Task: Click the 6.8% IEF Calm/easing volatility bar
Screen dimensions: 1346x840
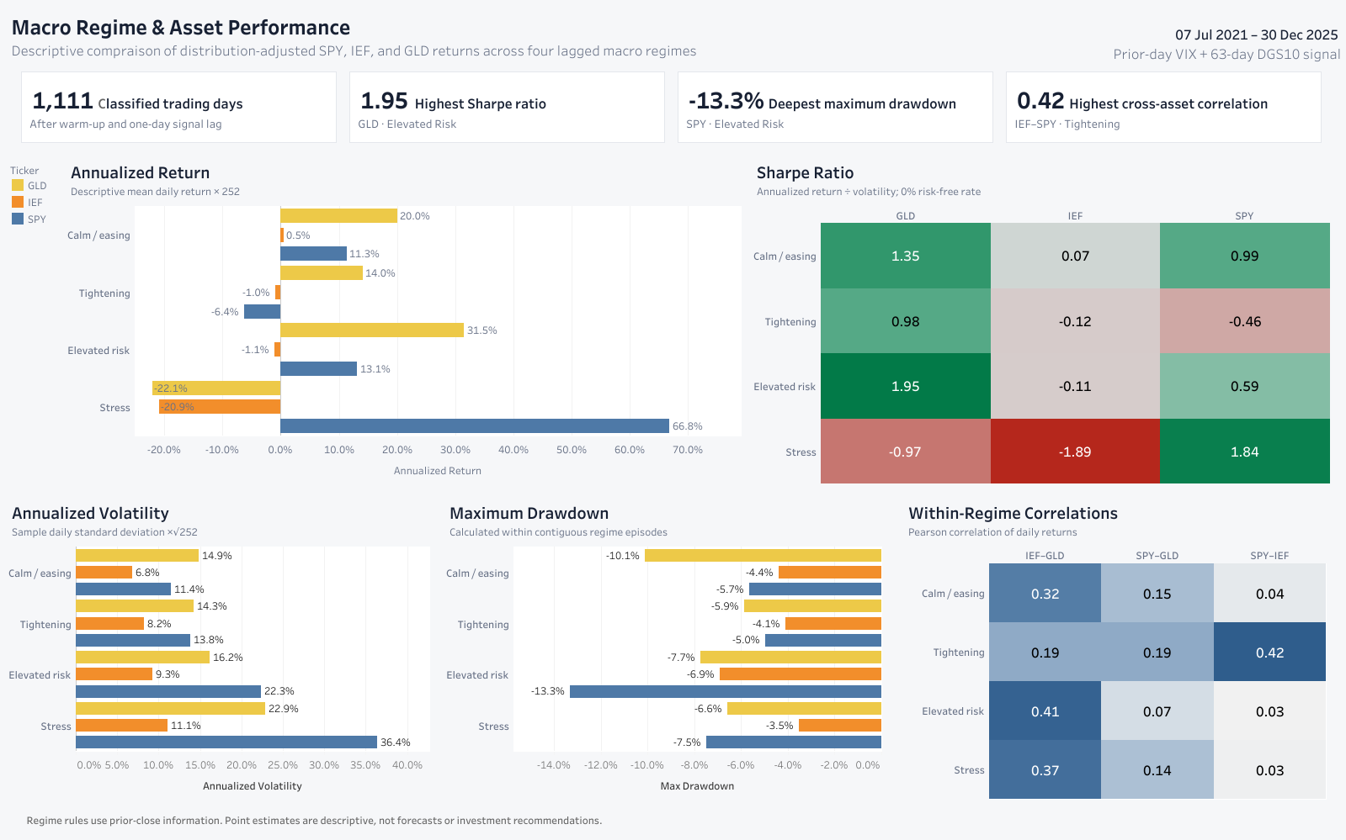Action: tap(104, 573)
